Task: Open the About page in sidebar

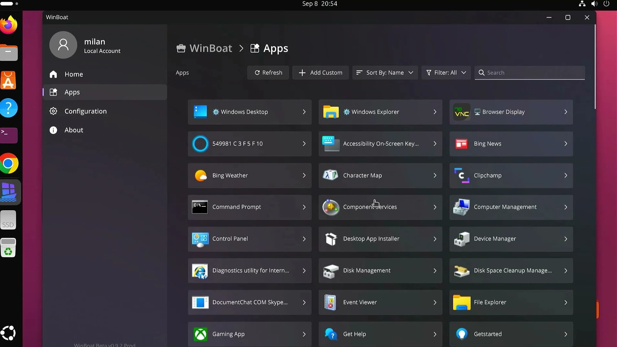Action: [105, 130]
